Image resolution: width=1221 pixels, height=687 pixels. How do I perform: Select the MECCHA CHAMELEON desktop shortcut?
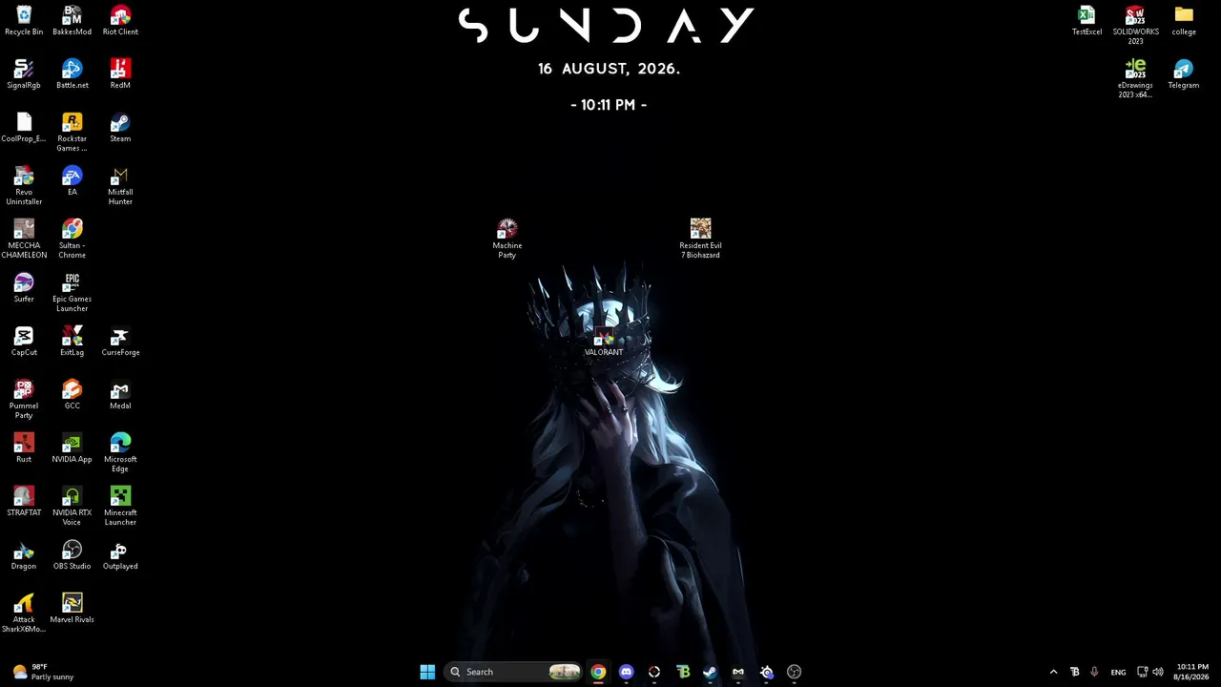[x=24, y=239]
